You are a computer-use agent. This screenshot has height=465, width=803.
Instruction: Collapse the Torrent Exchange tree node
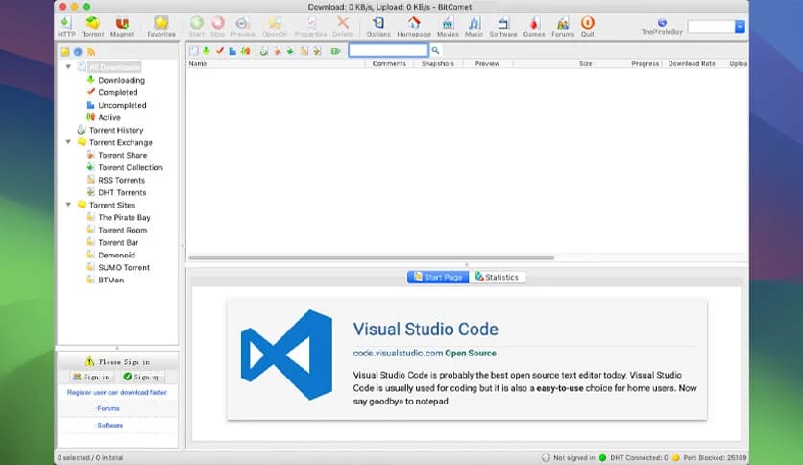pyautogui.click(x=68, y=142)
